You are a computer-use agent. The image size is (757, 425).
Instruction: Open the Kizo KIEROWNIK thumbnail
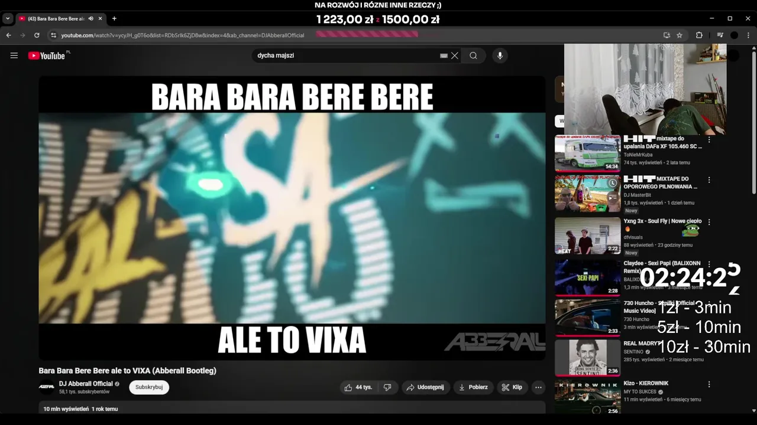pyautogui.click(x=587, y=398)
